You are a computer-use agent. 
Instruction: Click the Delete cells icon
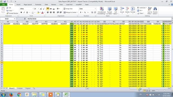(x=127, y=9)
